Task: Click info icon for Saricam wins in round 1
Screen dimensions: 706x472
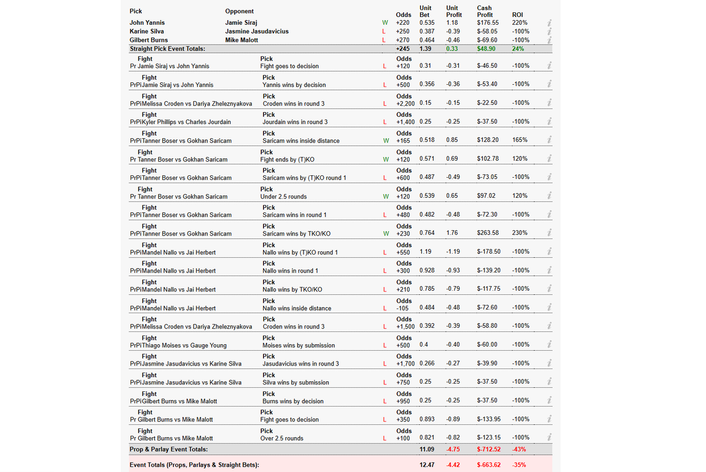Action: [x=548, y=215]
